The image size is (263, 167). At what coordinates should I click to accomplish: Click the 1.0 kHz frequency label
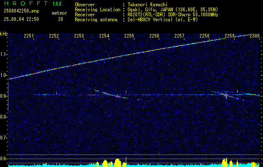[x=3, y=75]
